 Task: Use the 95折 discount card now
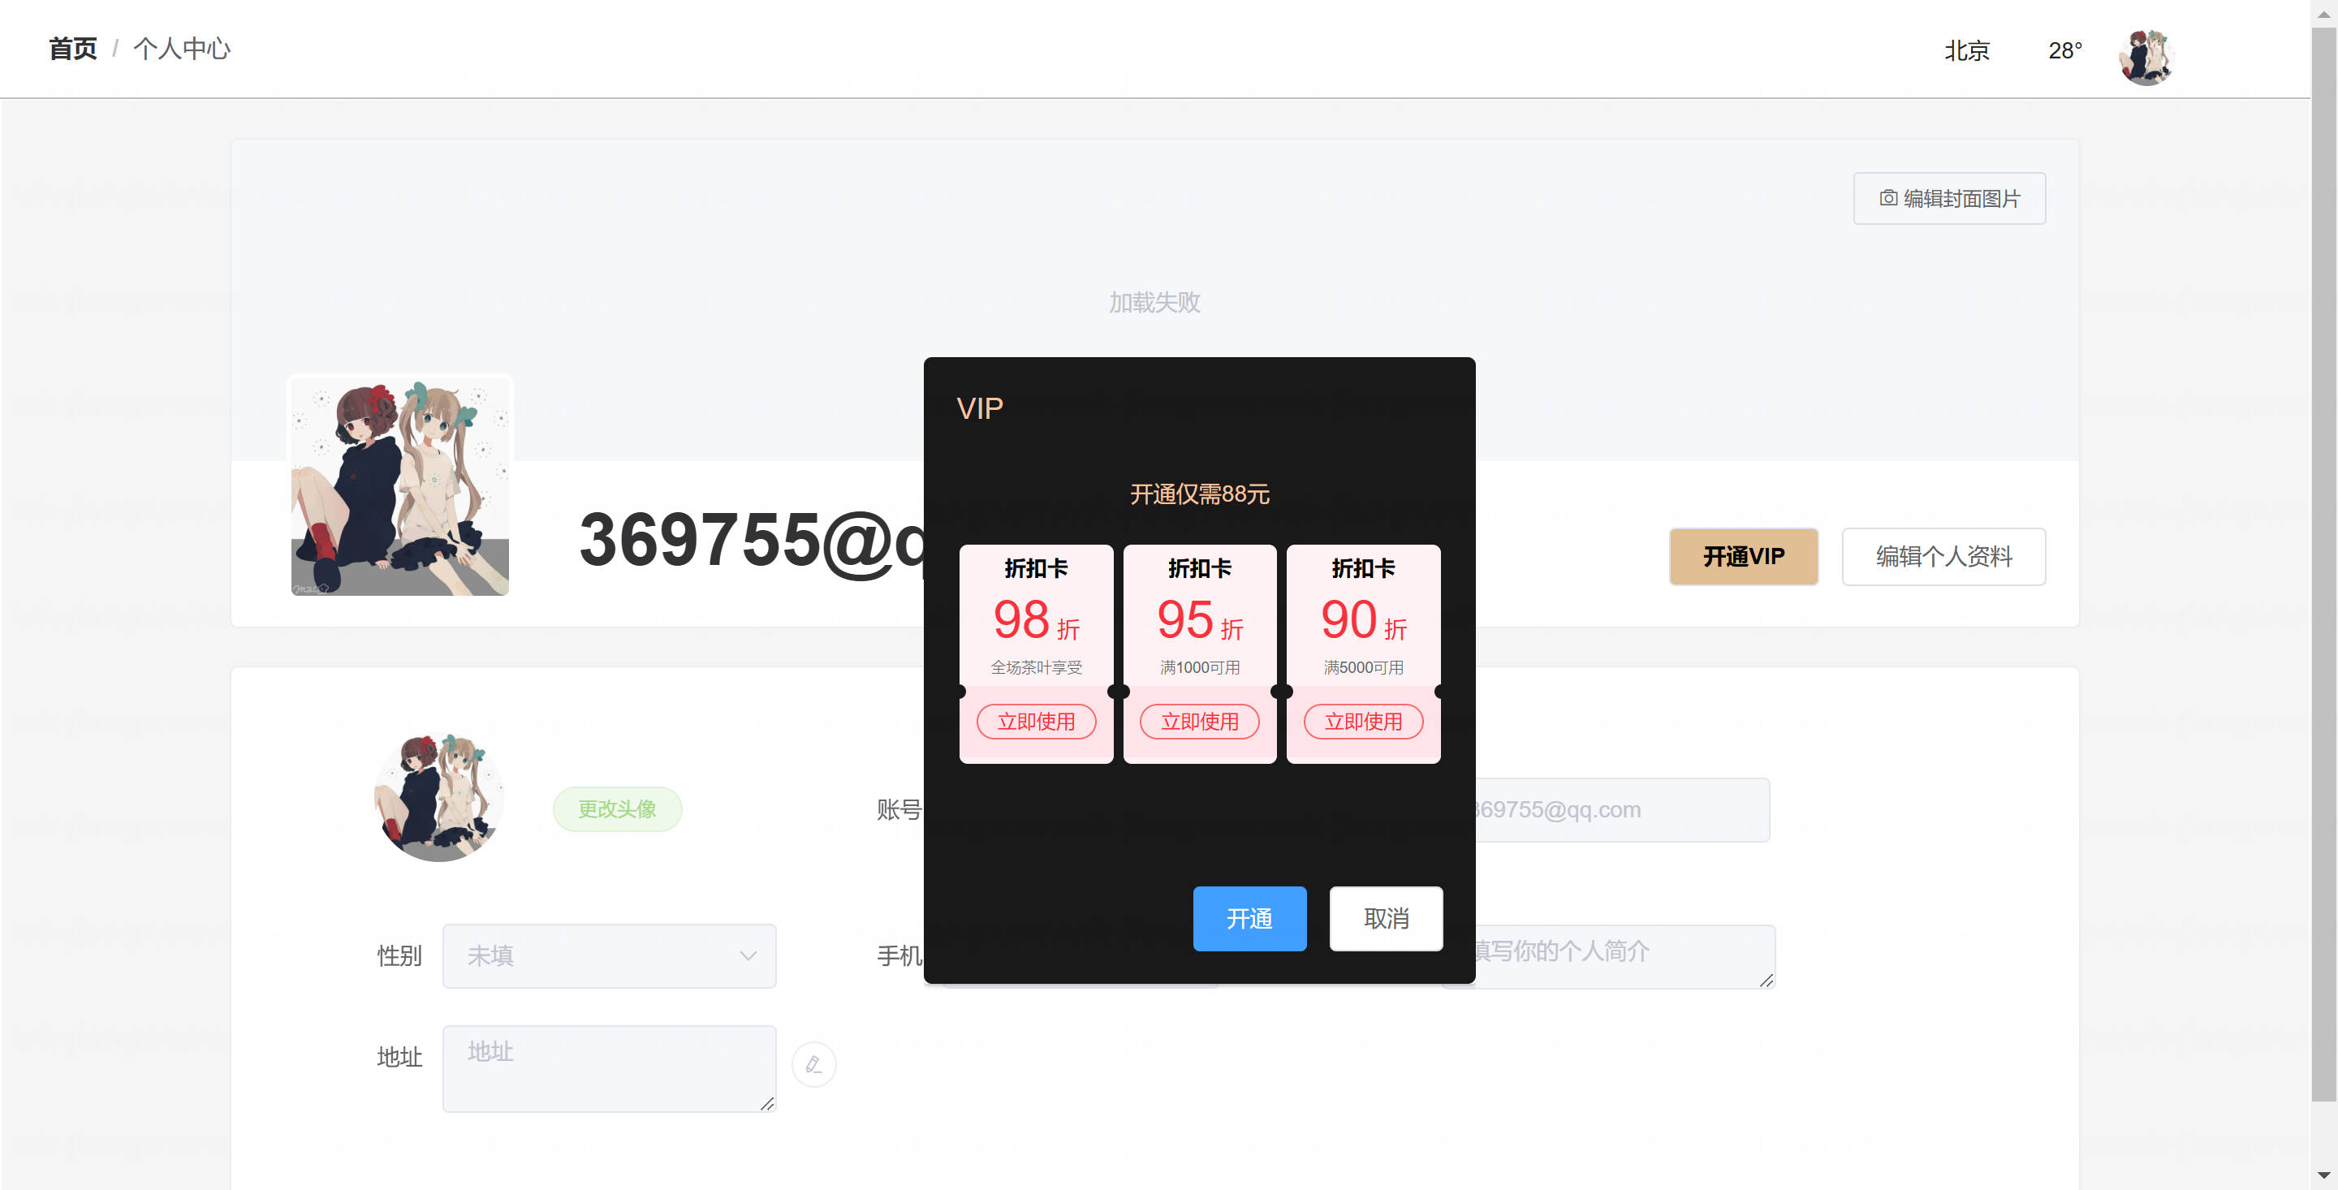[x=1199, y=721]
